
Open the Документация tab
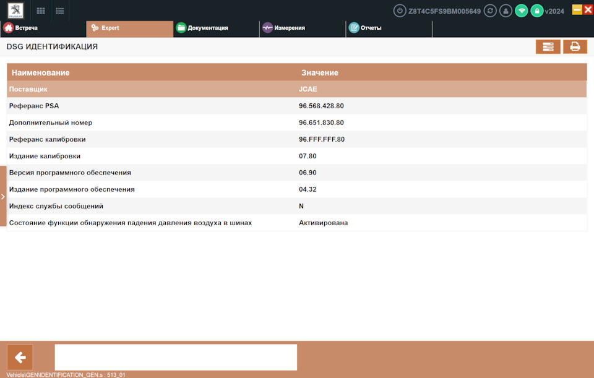pyautogui.click(x=217, y=28)
